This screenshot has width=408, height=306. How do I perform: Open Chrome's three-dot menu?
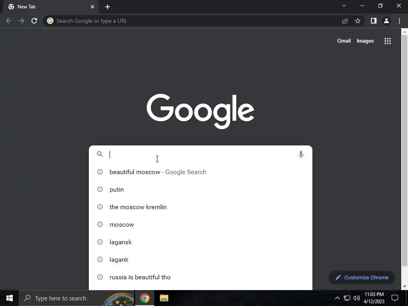tap(399, 21)
